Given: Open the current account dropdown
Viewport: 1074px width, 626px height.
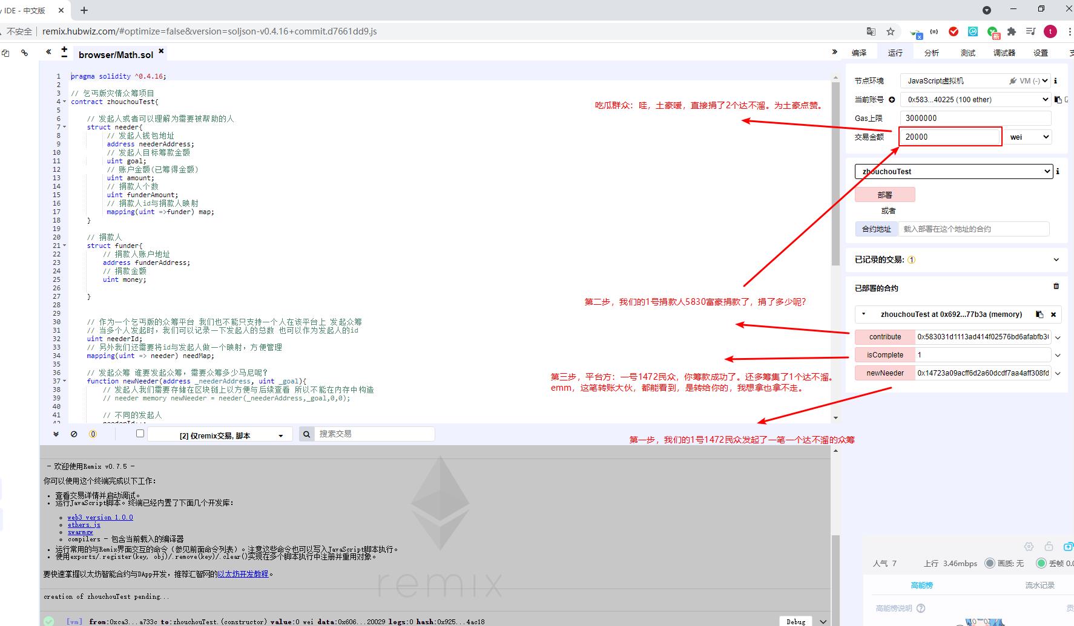Looking at the screenshot, I should 976,99.
